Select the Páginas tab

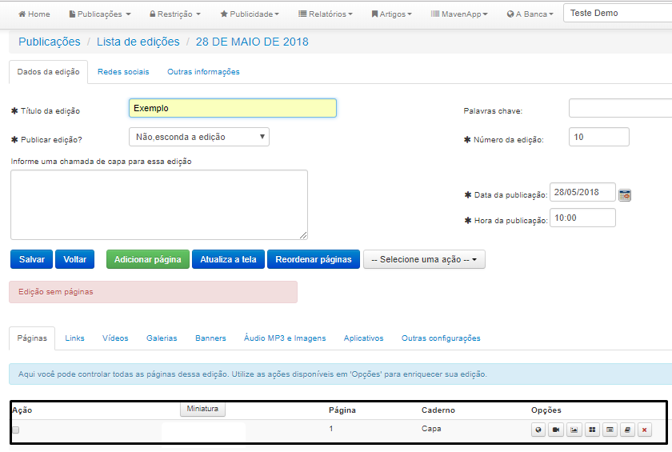coord(32,338)
